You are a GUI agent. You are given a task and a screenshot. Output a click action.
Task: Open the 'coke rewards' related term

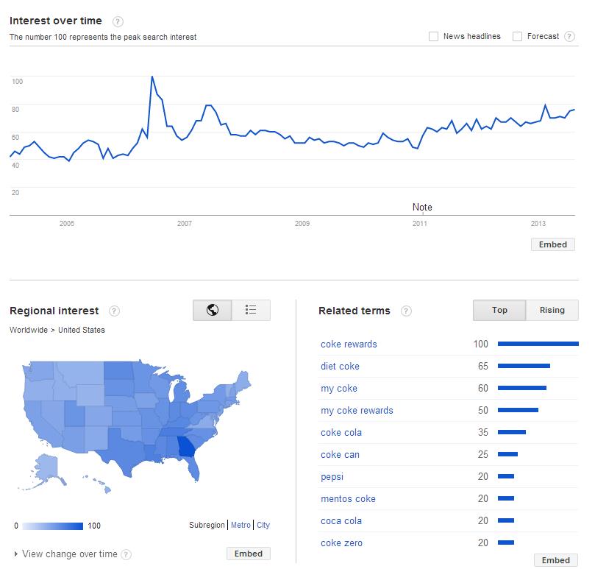pos(349,344)
